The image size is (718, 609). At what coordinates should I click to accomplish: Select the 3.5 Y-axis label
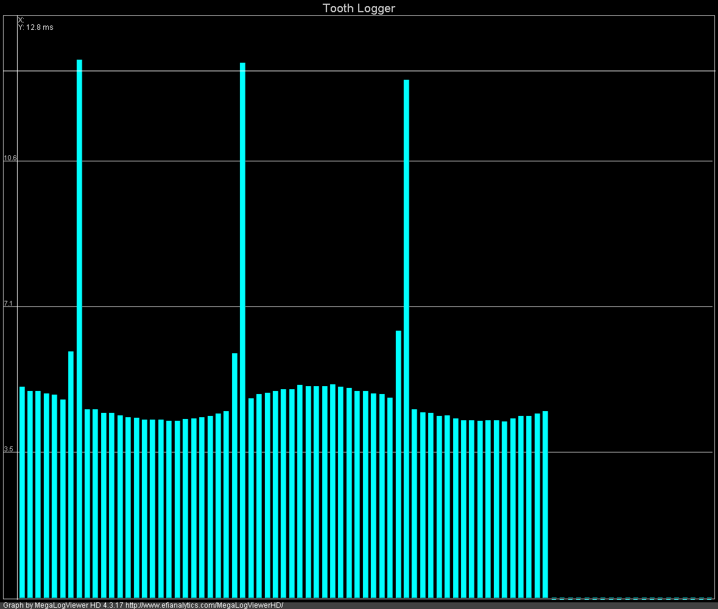pos(8,449)
